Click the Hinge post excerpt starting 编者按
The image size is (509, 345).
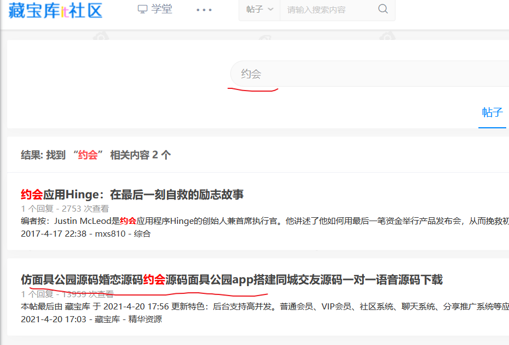tap(261, 221)
